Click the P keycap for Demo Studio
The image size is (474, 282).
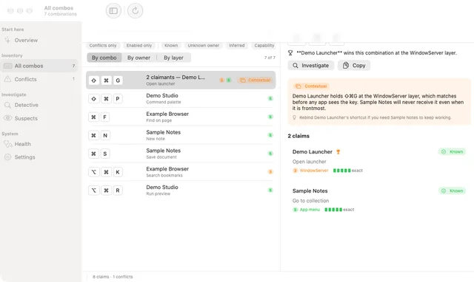point(118,99)
